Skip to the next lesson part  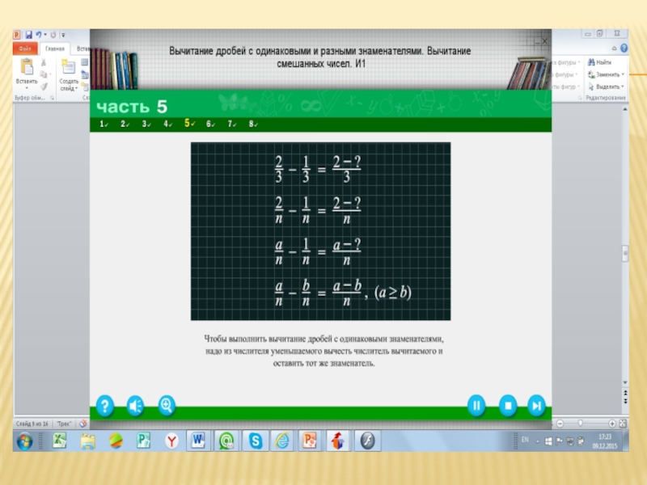[536, 406]
